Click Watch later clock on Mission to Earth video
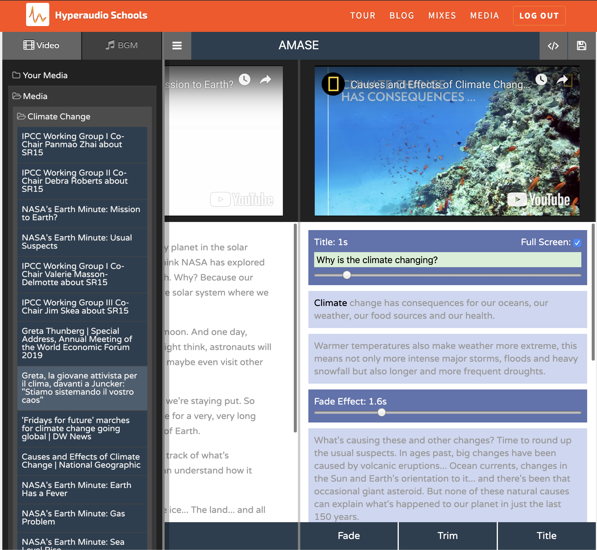Image resolution: width=597 pixels, height=550 pixels. [x=245, y=79]
